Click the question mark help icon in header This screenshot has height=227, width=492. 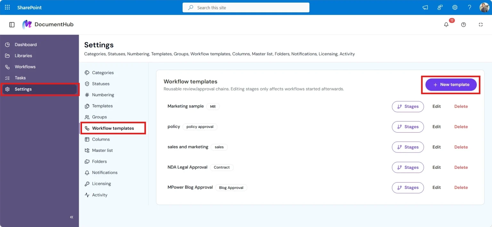[x=470, y=7]
